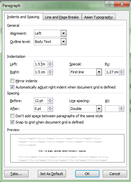The height and width of the screenshot is (182, 131).
Task: Decrease the By value with down arrow
Action: 121,73
